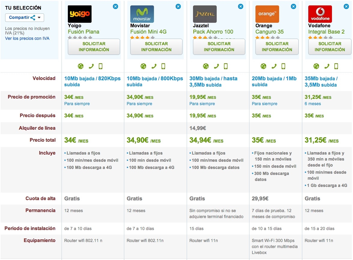
Task: Click Yoigo speed '10Mb bajada / 820Kbps subida'
Action: click(92, 81)
